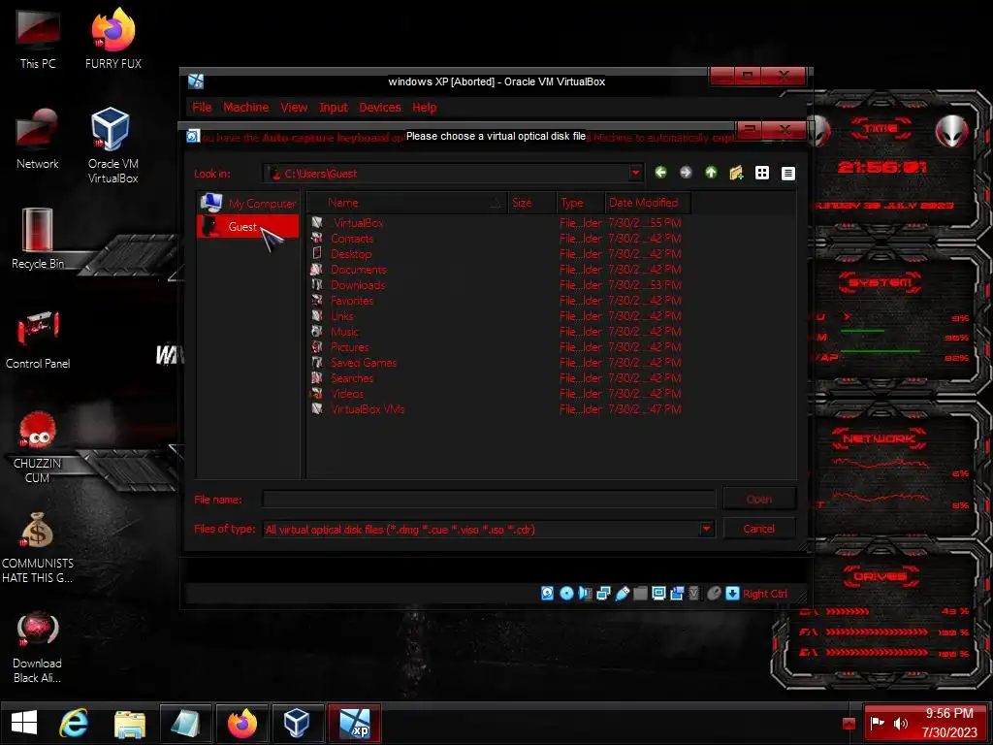The image size is (993, 745).
Task: Select the Desktop folder
Action: point(351,254)
